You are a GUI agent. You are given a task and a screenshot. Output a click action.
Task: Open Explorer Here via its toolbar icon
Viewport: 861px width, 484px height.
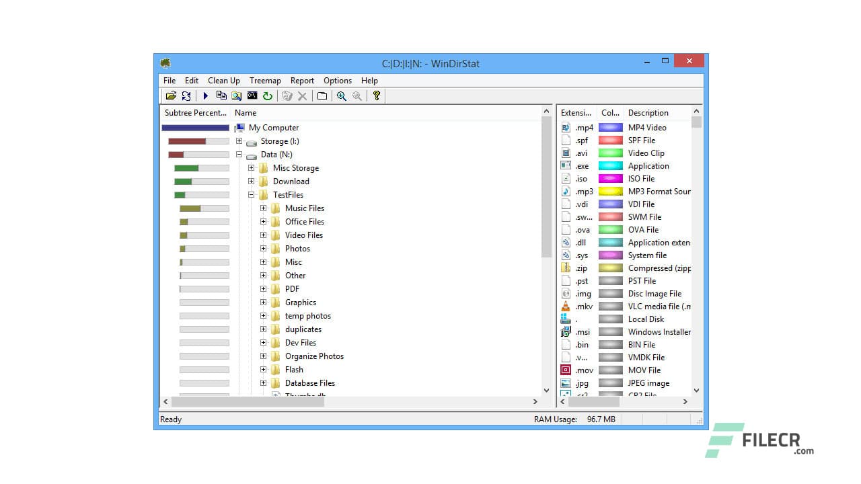237,95
